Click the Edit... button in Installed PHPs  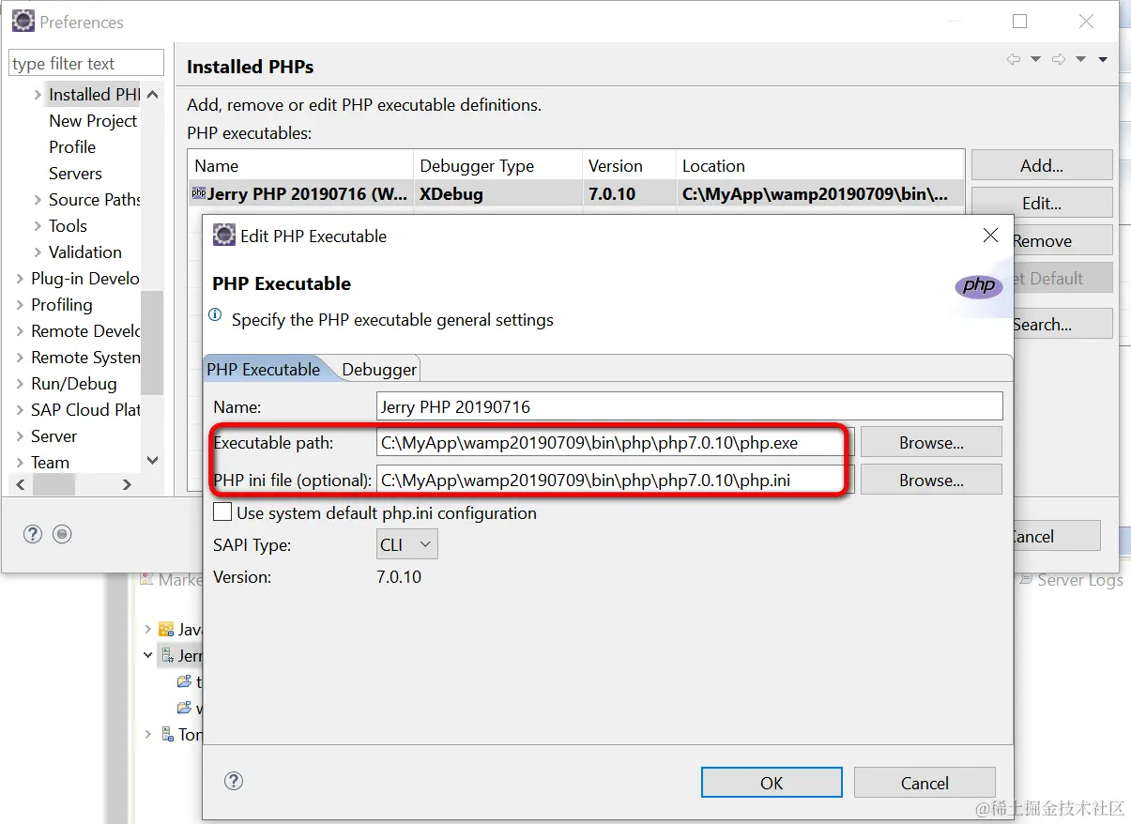1042,203
